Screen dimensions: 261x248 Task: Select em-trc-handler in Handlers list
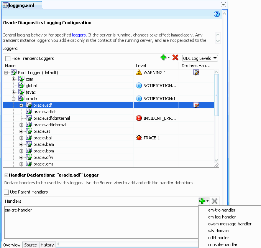coord(18,210)
